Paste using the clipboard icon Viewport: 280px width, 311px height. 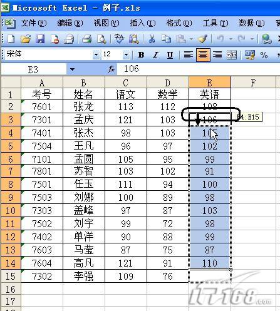click(181, 39)
